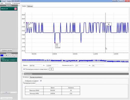130x100 pixels.
Task: Collapse the left sidebar with arrow button
Action: [19, 5]
